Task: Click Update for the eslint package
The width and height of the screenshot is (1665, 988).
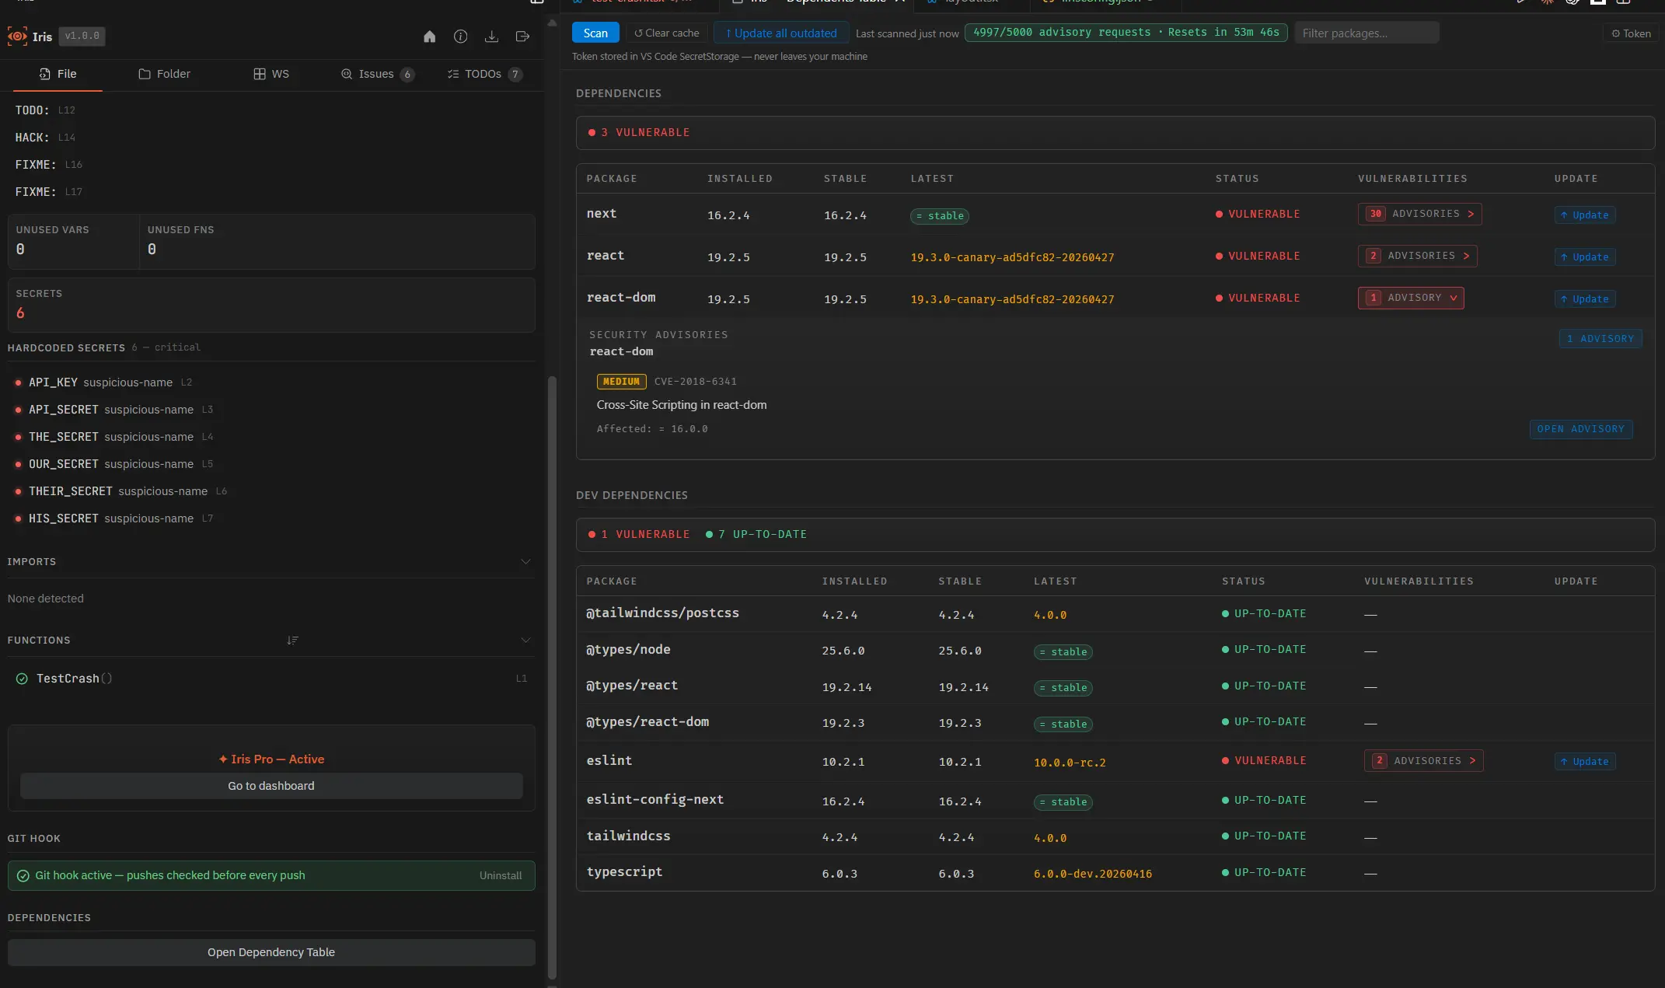Action: click(1584, 762)
